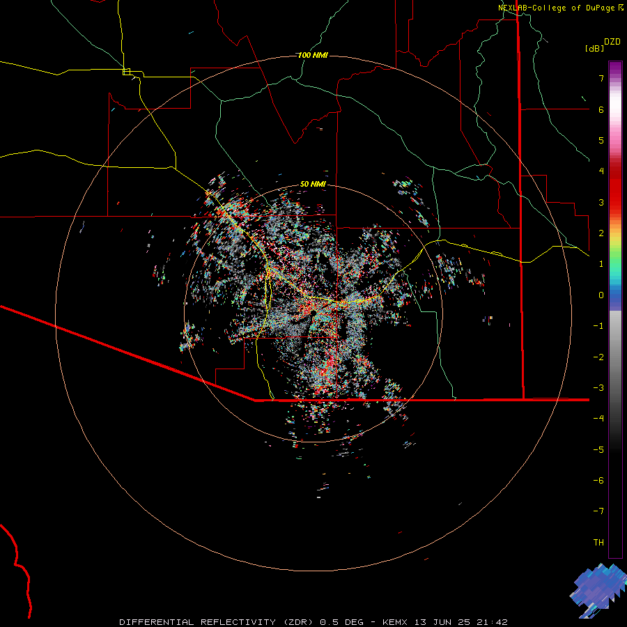Select the 2 value on the color scale

601,233
